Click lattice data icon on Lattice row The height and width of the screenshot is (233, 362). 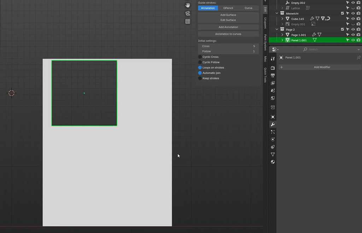[x=308, y=8]
